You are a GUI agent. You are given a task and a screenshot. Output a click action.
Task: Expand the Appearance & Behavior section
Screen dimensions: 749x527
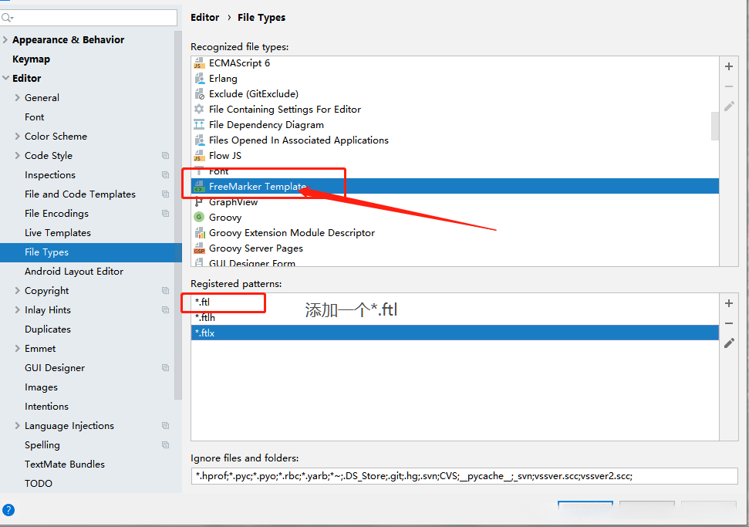(x=6, y=40)
